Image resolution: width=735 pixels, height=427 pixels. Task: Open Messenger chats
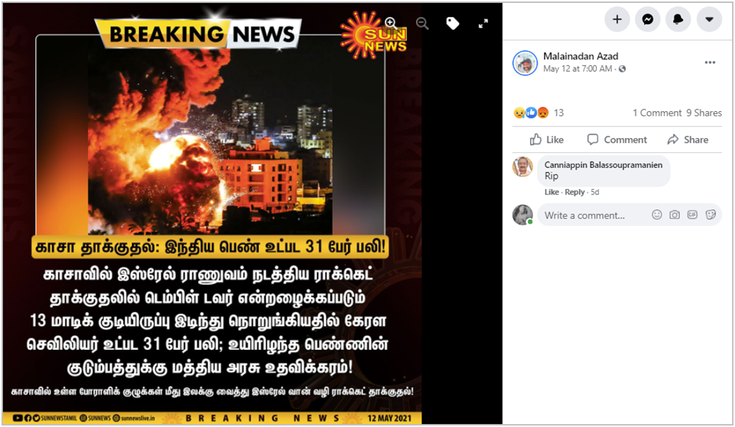[x=648, y=20]
